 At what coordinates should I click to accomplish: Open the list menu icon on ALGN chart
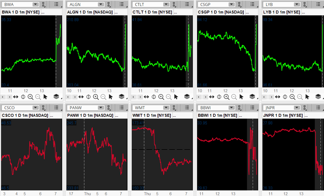[121, 4]
